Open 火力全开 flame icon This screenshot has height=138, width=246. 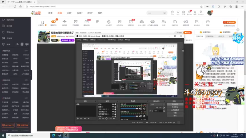109,21
